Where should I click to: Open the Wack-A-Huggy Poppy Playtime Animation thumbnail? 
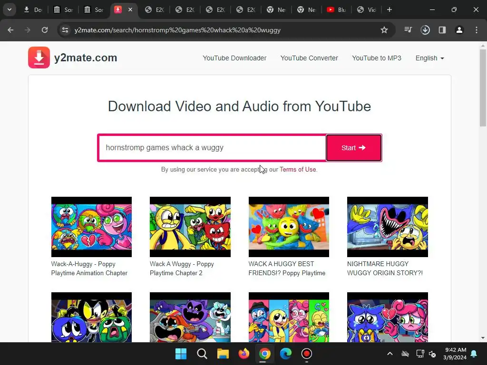[91, 227]
